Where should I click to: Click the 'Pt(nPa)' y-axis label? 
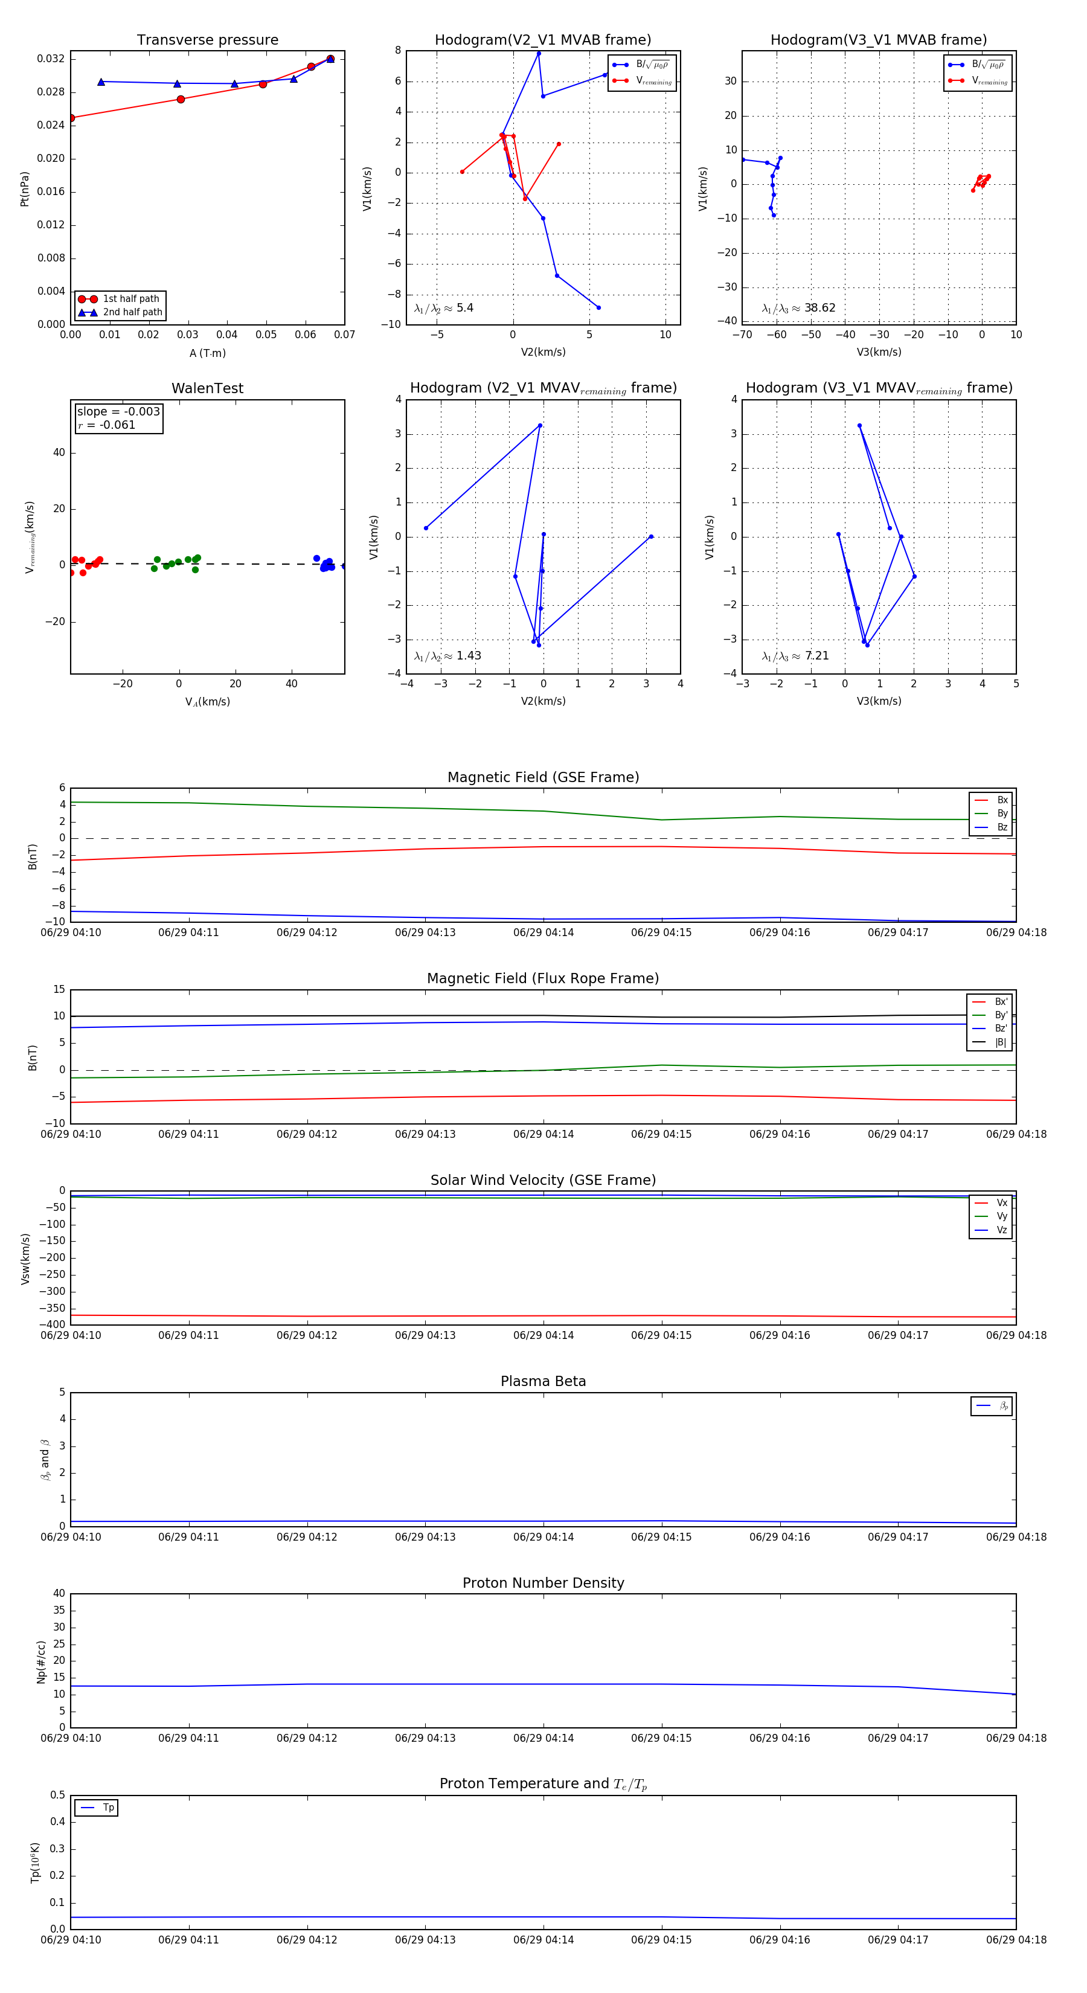point(24,188)
